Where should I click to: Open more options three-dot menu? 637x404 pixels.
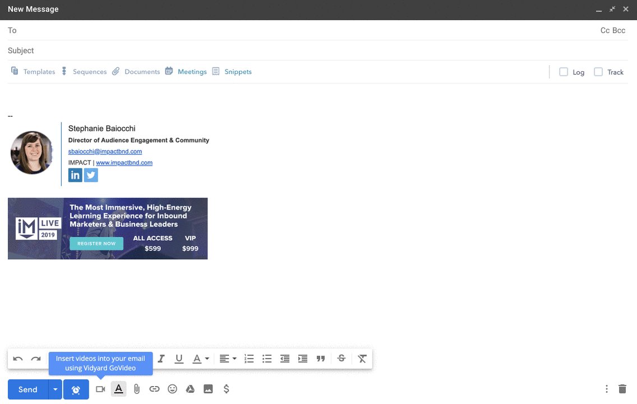pyautogui.click(x=607, y=389)
